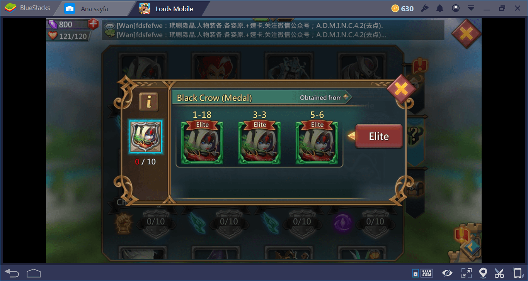Open the location pin tool
The height and width of the screenshot is (281, 528).
tap(483, 273)
